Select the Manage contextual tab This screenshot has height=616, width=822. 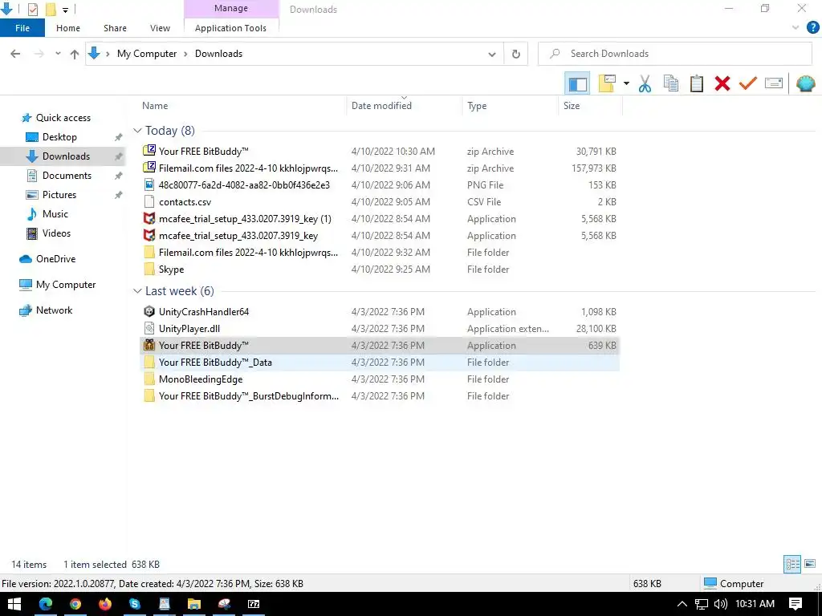tap(231, 9)
